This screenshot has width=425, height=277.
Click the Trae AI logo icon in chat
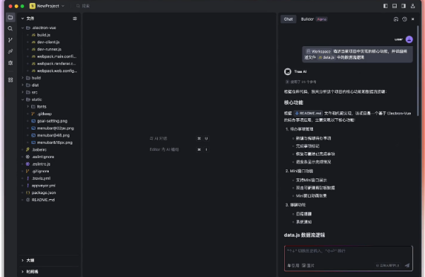click(x=288, y=72)
